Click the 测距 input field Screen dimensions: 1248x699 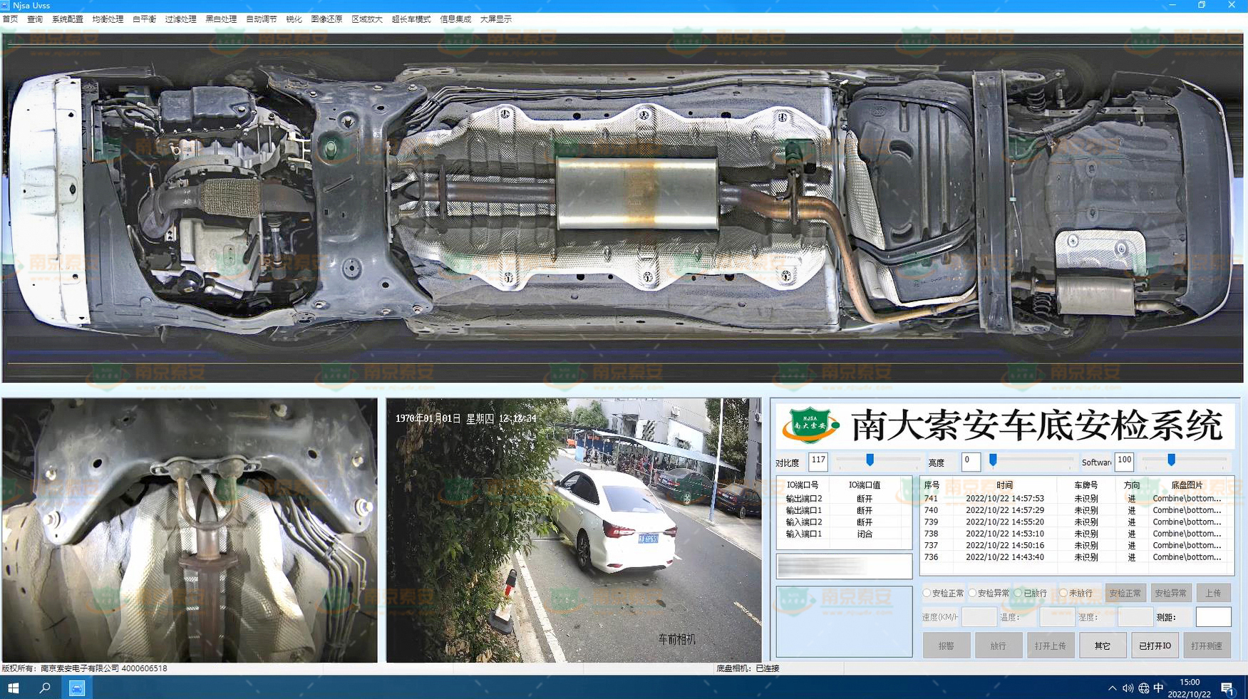(1212, 617)
